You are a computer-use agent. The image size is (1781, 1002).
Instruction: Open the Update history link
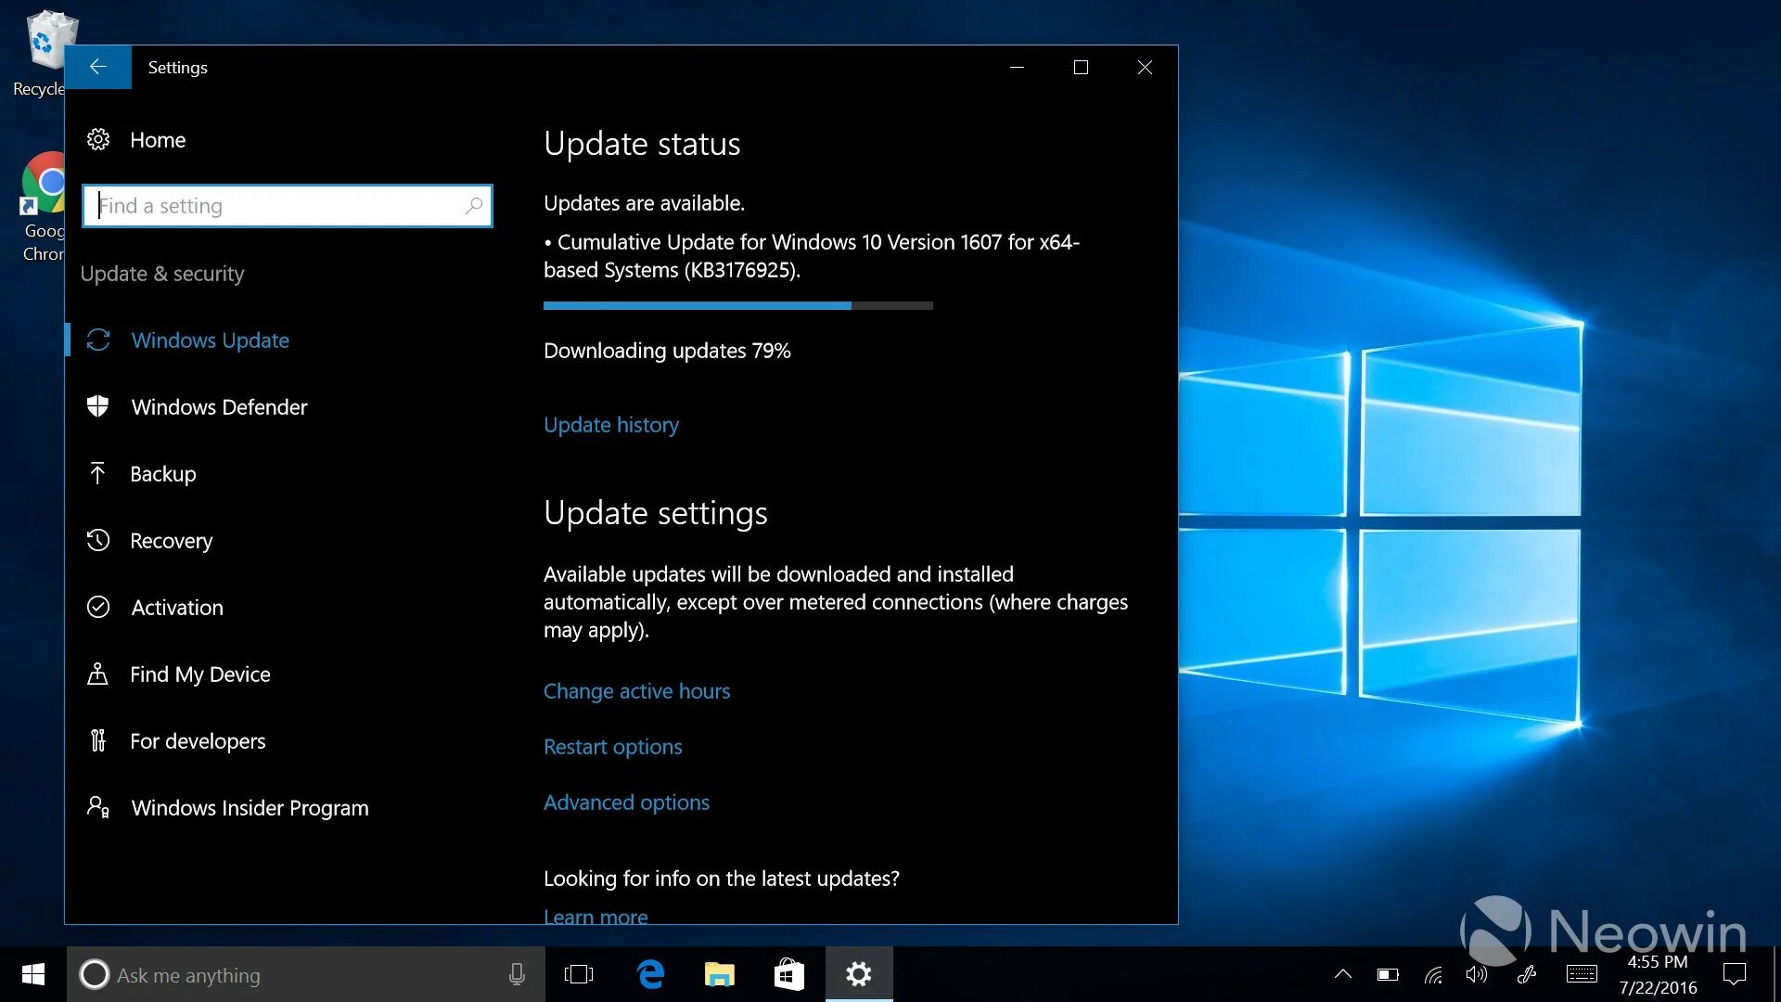610,425
